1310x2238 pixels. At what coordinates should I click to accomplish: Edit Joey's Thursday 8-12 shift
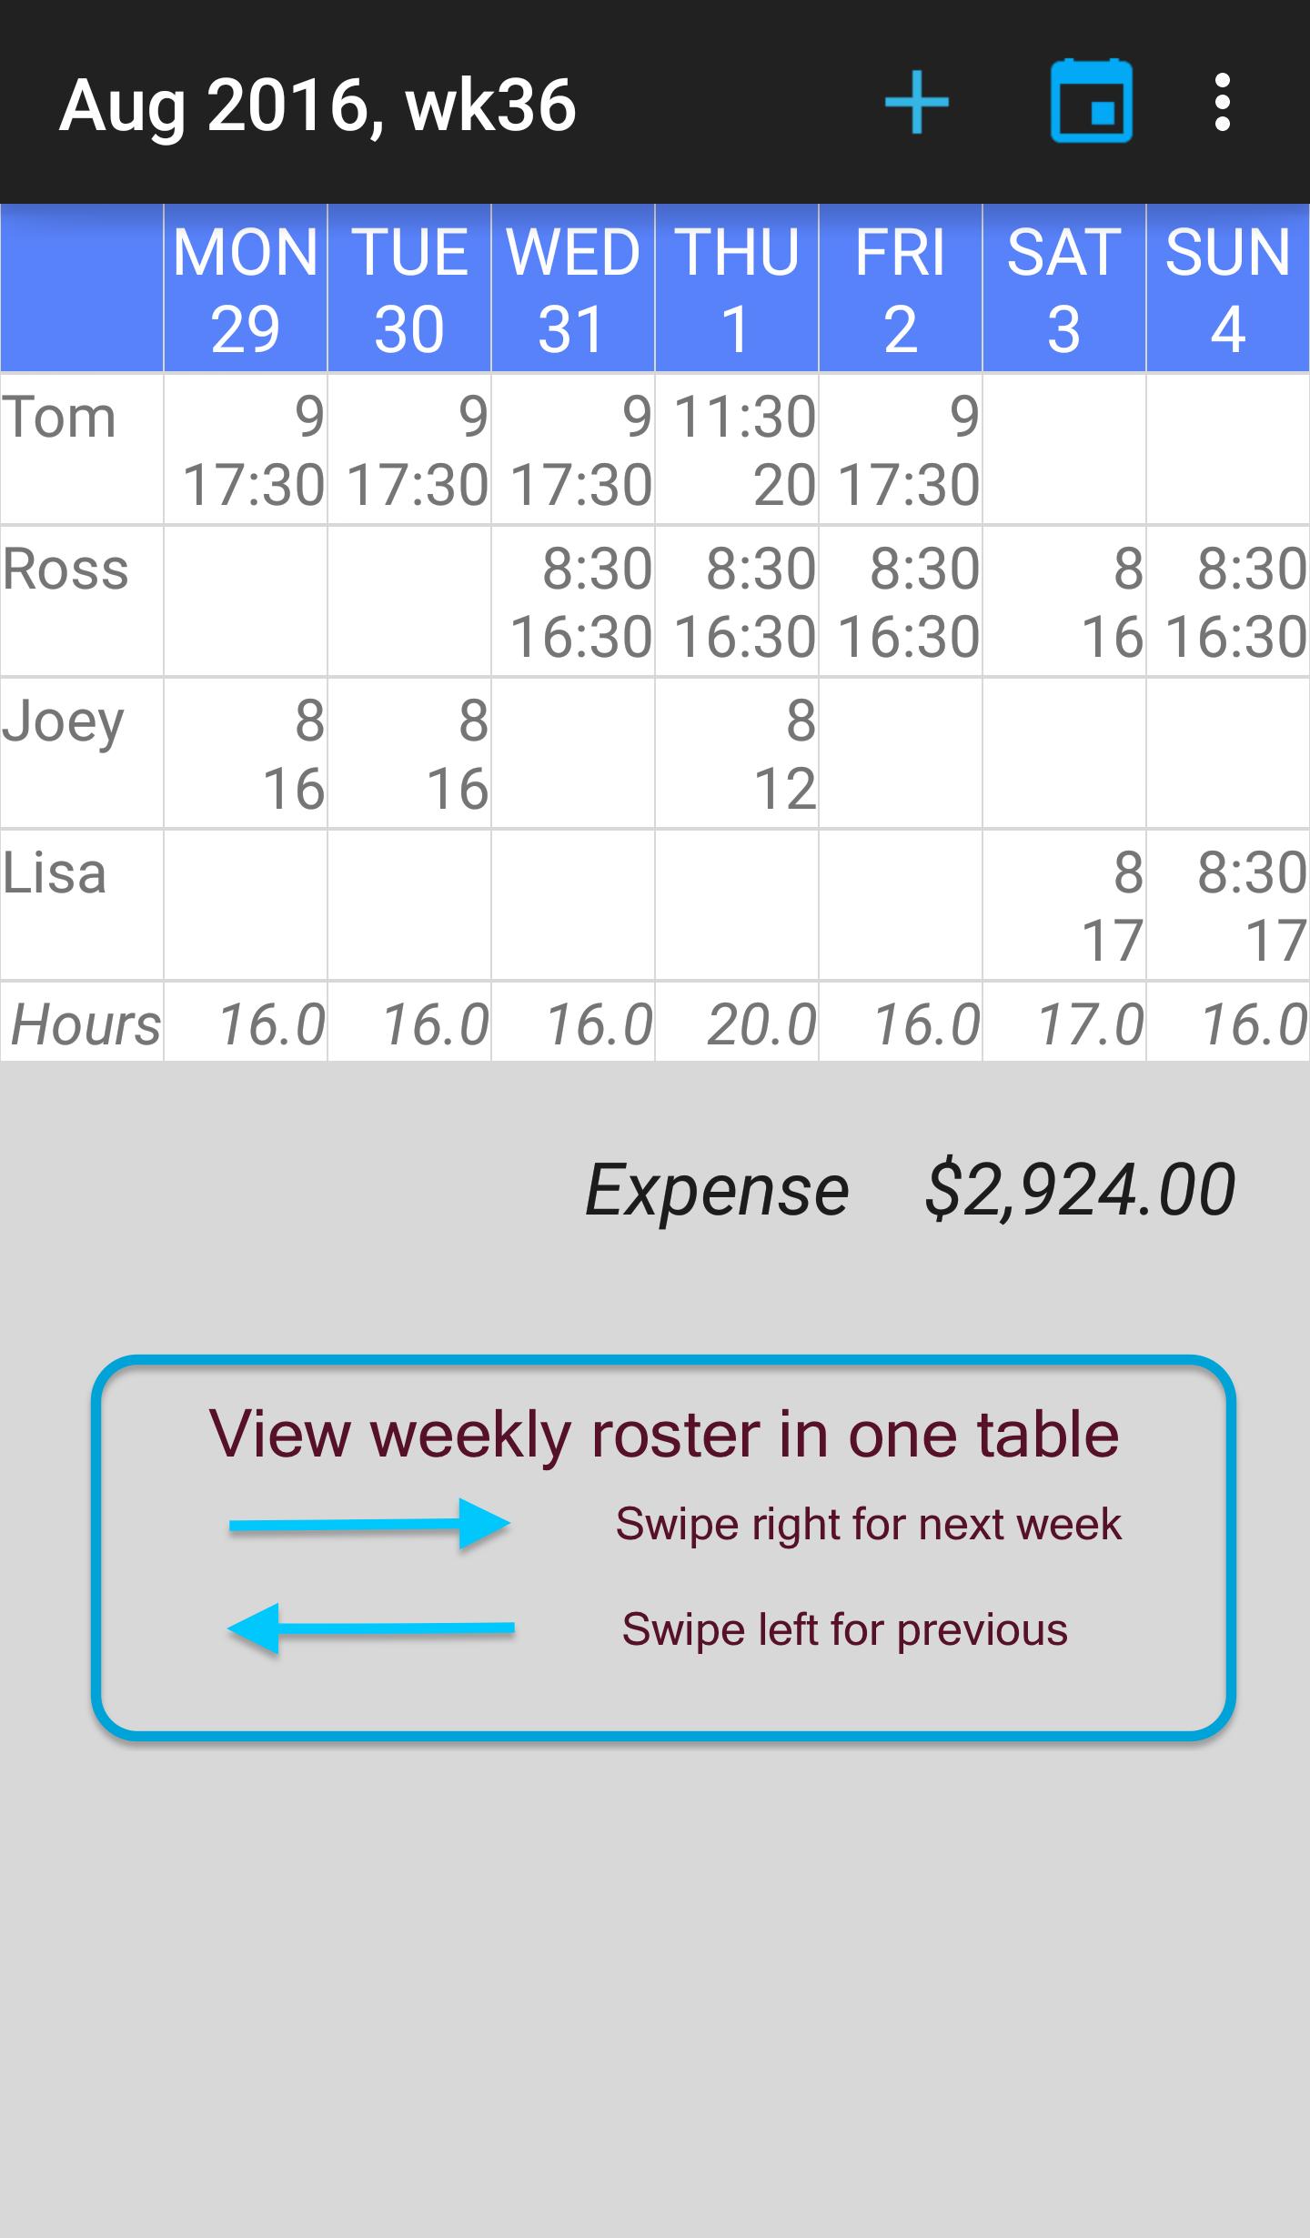737,753
